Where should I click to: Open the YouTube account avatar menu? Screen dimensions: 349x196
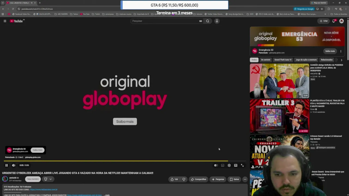[341, 21]
